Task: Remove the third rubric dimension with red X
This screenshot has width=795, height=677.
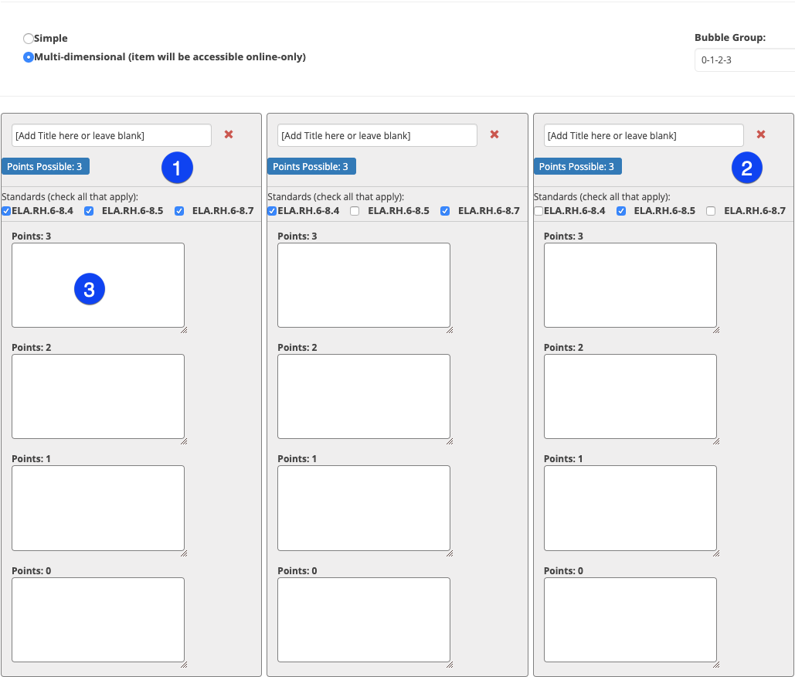Action: (x=760, y=134)
